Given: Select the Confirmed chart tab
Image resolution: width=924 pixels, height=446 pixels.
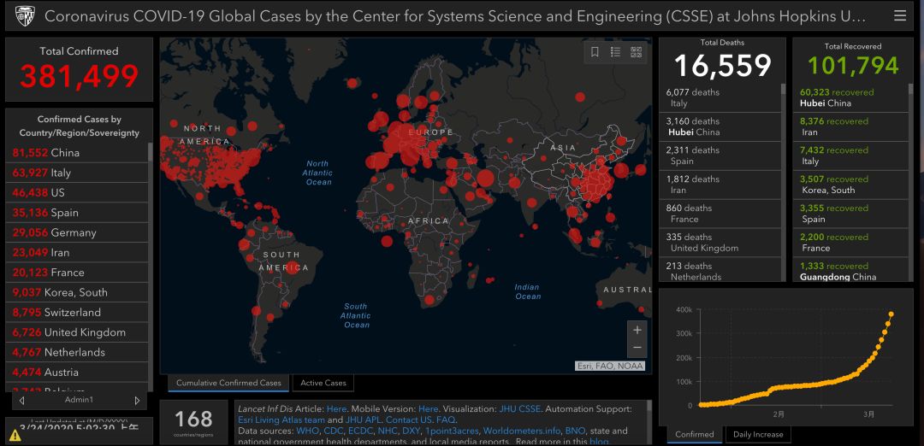Looking at the screenshot, I should click(694, 435).
